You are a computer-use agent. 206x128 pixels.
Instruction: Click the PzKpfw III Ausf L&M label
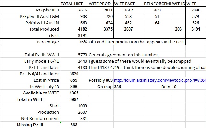(x=39, y=17)
